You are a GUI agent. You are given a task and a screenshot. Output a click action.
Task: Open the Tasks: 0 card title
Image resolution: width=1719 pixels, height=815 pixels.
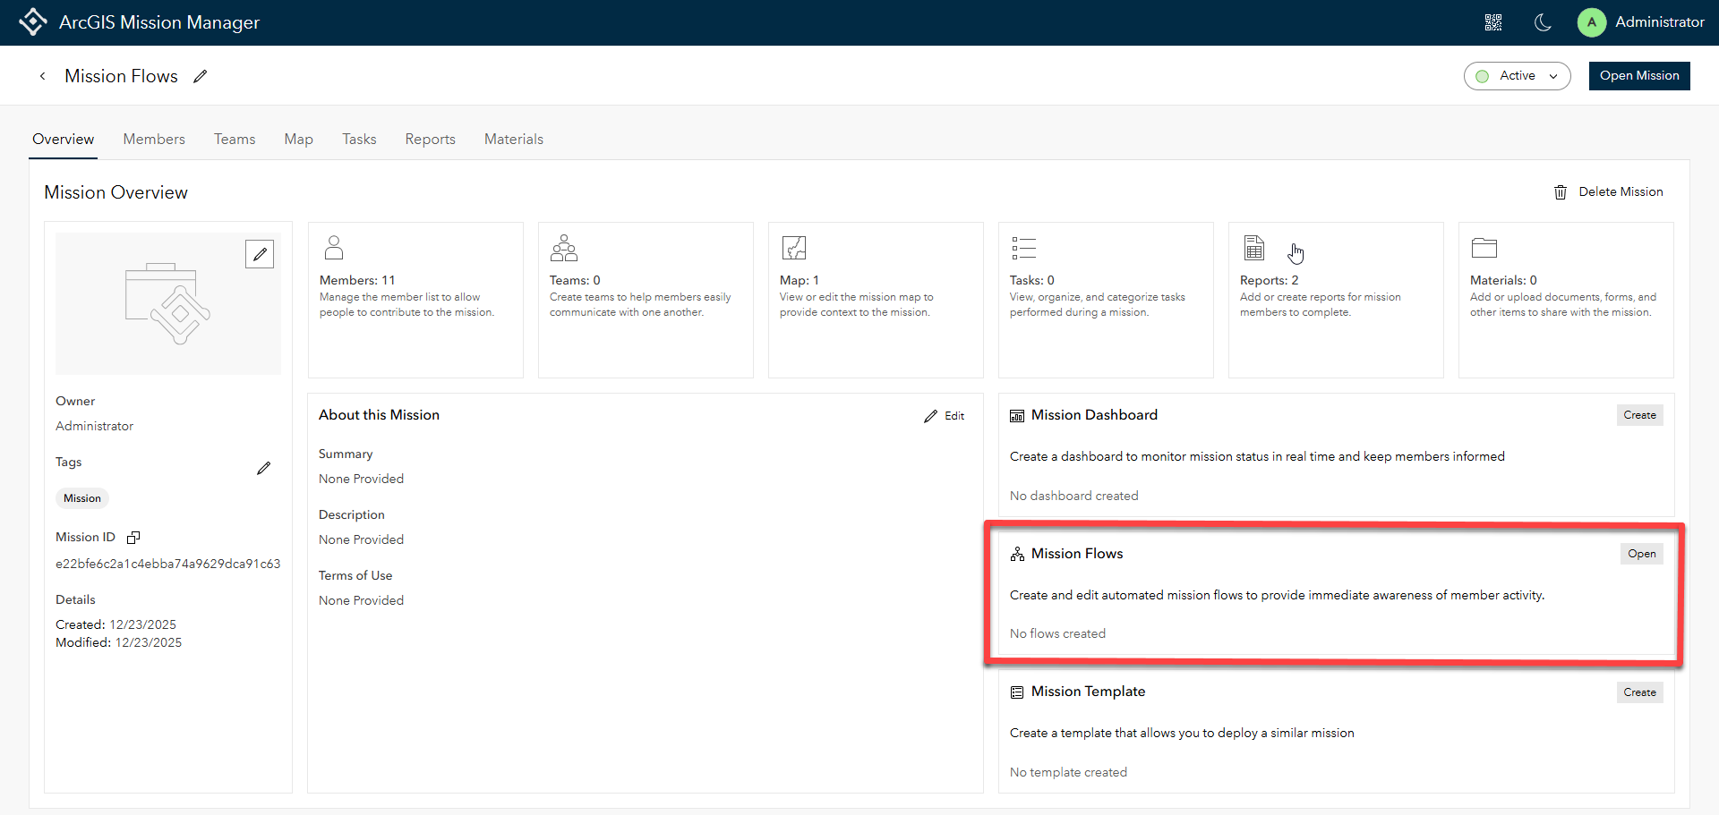click(x=1032, y=280)
